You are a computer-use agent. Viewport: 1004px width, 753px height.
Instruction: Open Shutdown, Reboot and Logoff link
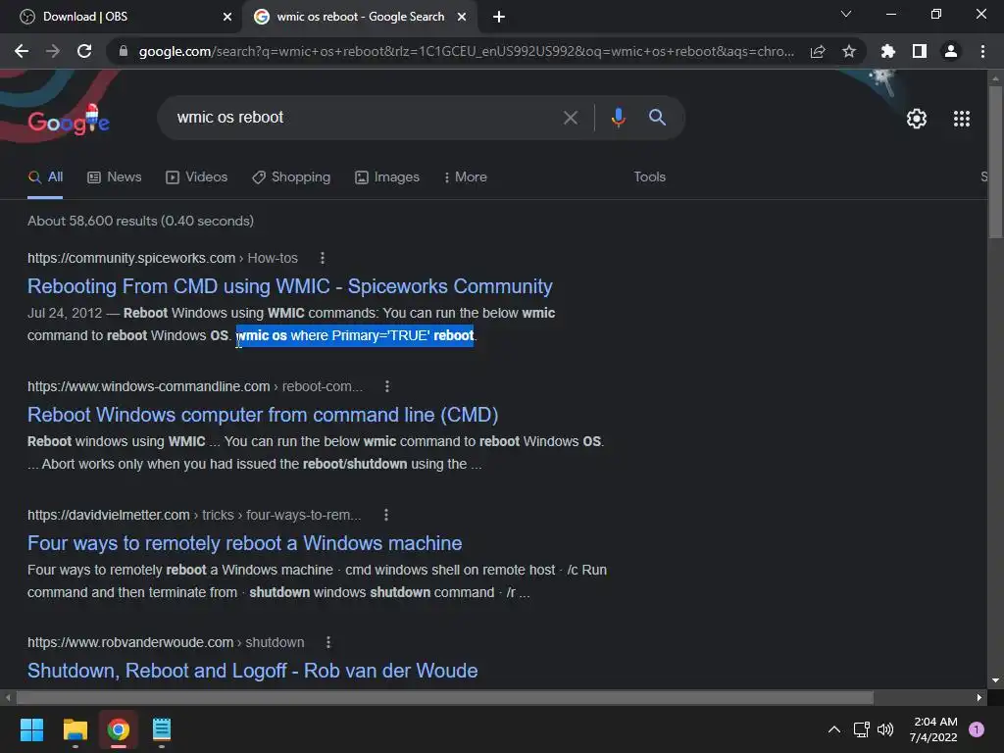[252, 671]
